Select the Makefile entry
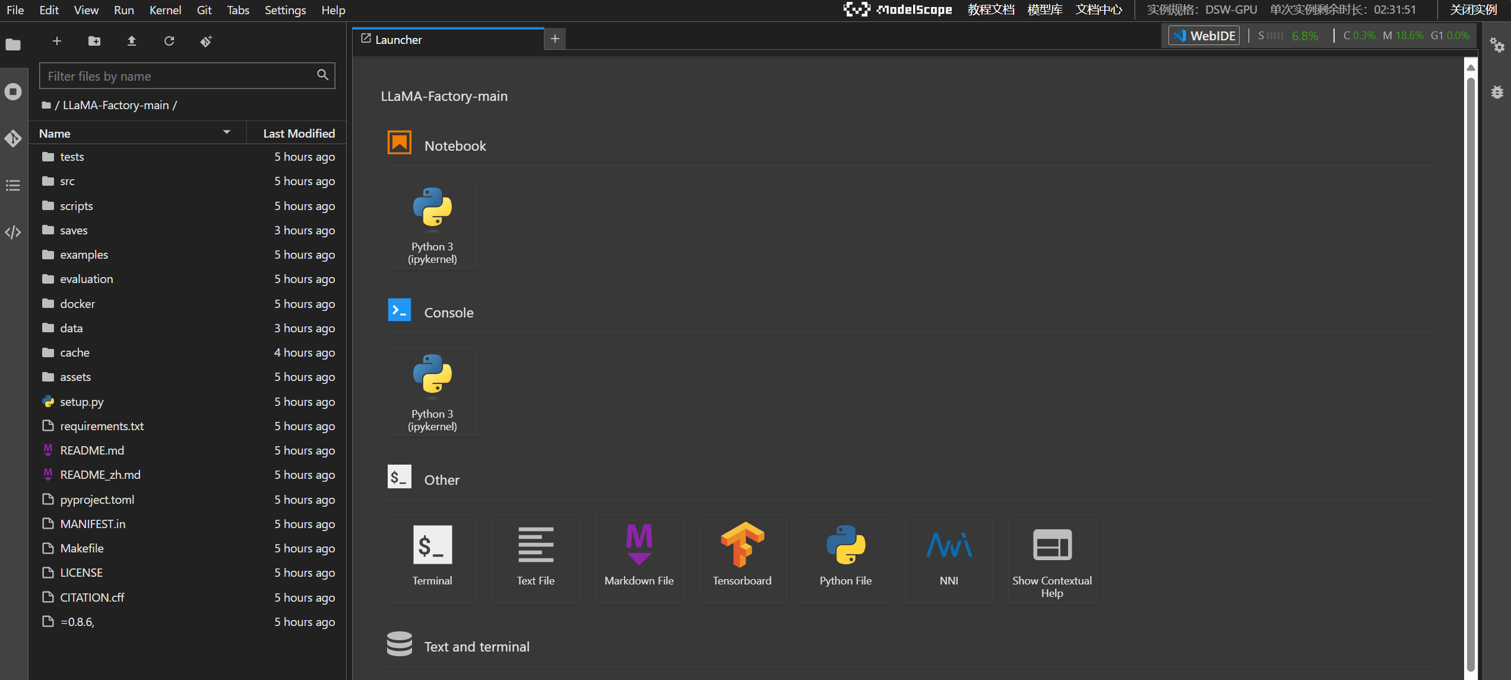1511x680 pixels. pyautogui.click(x=188, y=548)
